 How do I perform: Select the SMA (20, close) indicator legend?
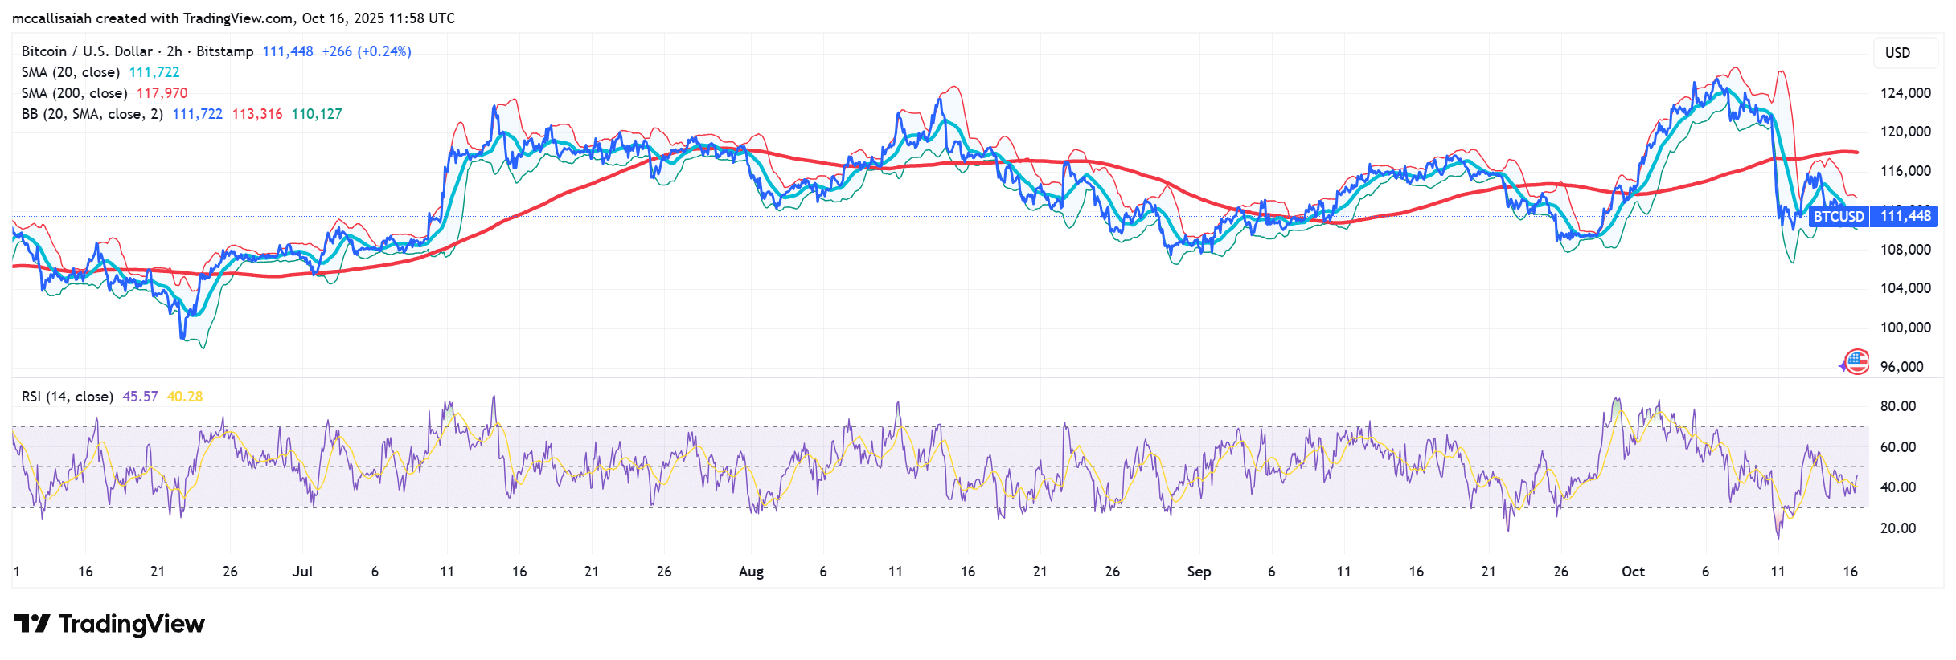click(71, 72)
